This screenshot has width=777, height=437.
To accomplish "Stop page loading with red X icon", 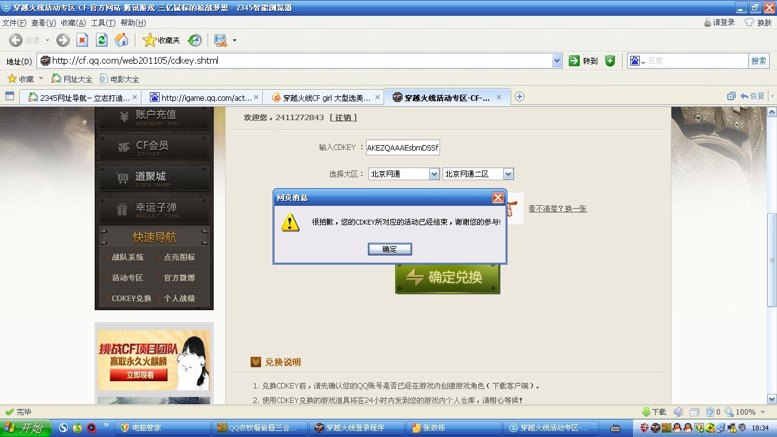I will [83, 40].
